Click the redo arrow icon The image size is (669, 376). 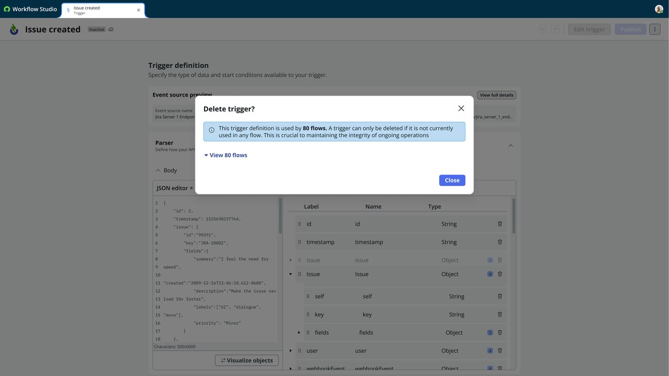pos(555,29)
